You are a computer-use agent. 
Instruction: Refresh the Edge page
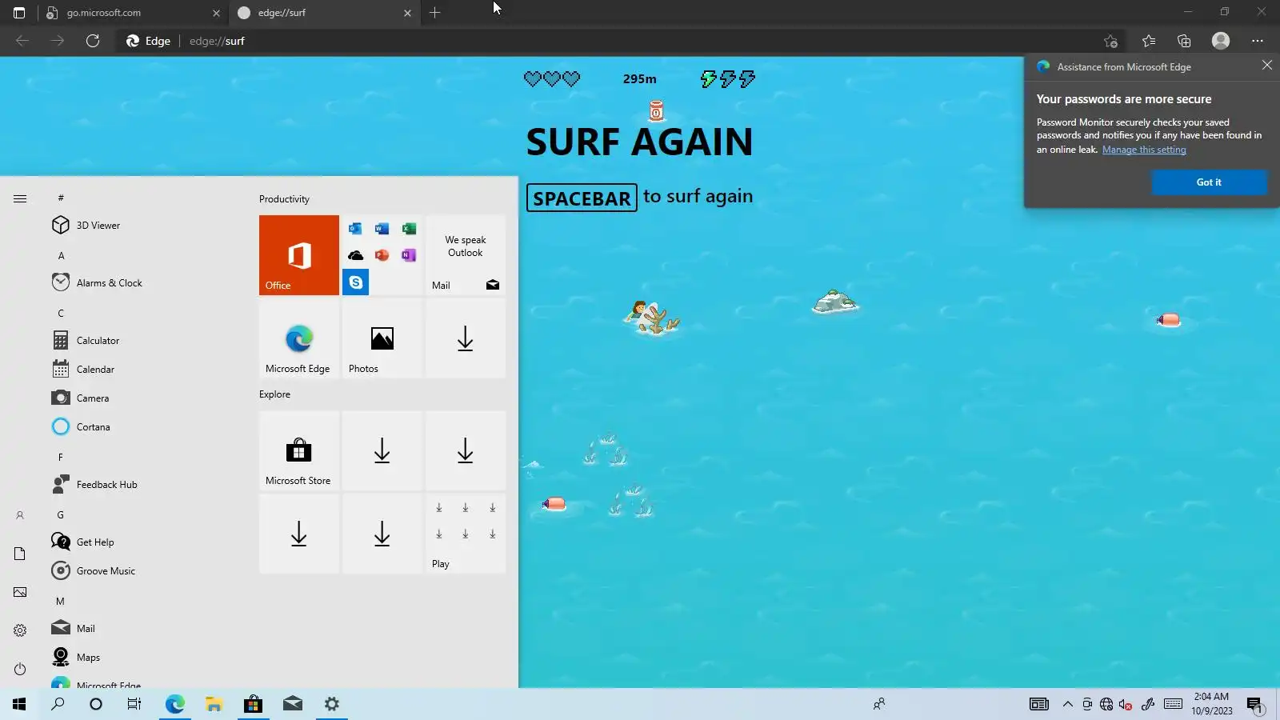(x=93, y=41)
